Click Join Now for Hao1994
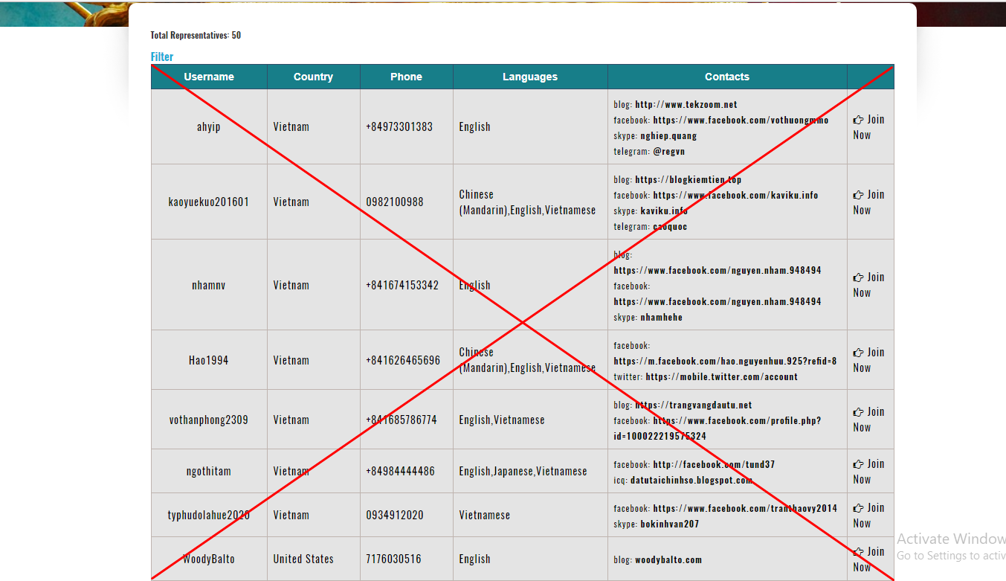Screen dimensions: 1006x581 (x=868, y=360)
